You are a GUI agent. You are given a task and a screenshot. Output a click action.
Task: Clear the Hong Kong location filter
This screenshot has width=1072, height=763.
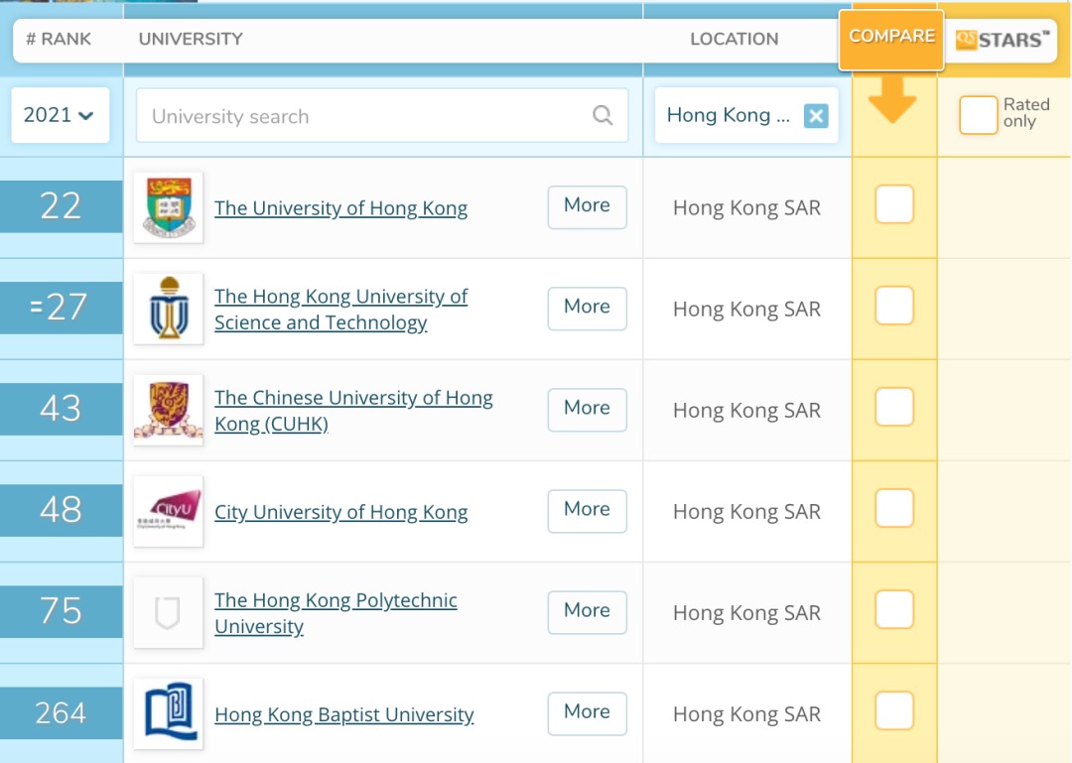pos(816,115)
